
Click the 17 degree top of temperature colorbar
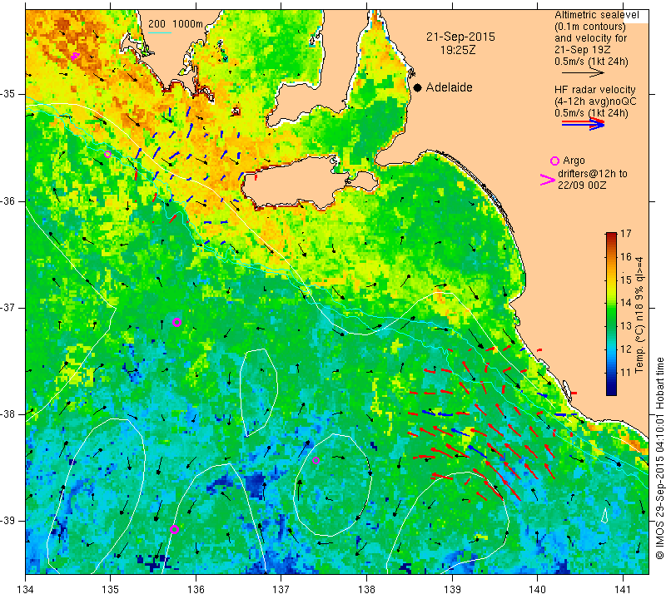[611, 235]
